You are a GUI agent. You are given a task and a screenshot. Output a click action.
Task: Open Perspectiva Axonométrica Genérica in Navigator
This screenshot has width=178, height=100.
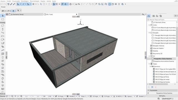tap(164, 61)
